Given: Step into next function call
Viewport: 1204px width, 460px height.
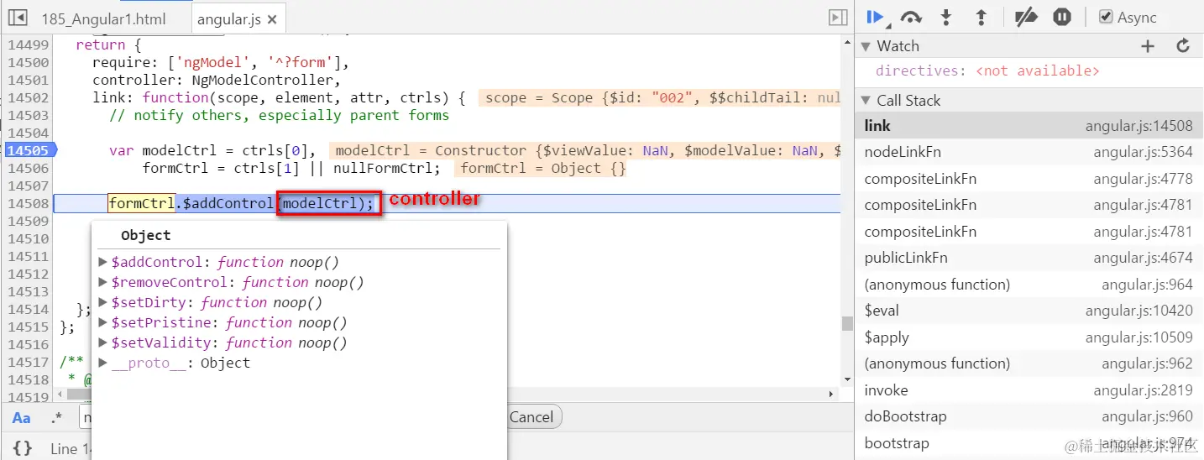Looking at the screenshot, I should [x=946, y=18].
